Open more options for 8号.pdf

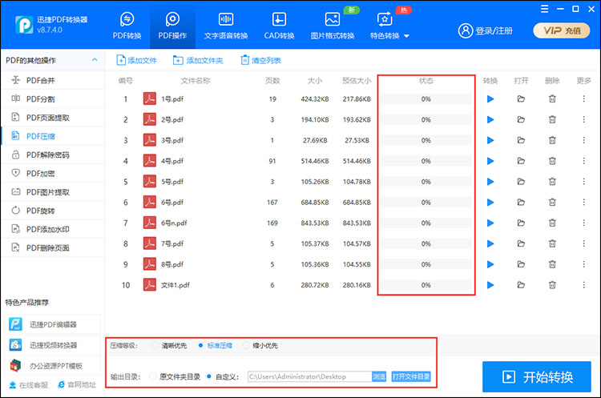(583, 264)
